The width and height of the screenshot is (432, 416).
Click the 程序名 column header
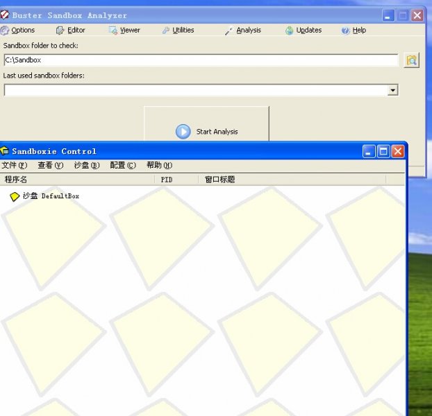click(77, 180)
